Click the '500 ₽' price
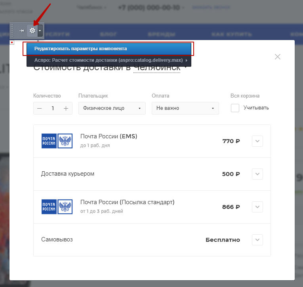 [x=231, y=174]
